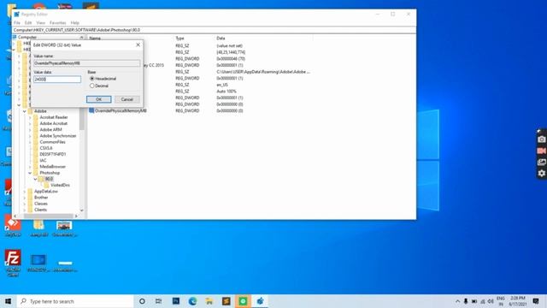Select the Hexadecimal base radio button
This screenshot has width=547, height=308.
92,79
